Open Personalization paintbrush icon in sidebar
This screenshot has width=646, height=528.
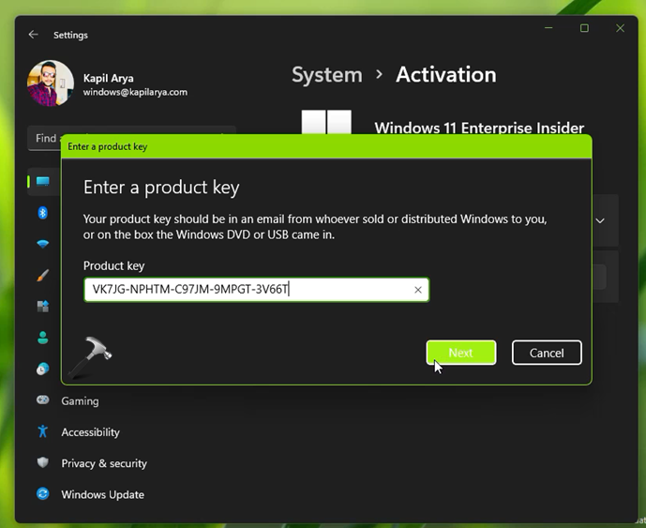[43, 275]
